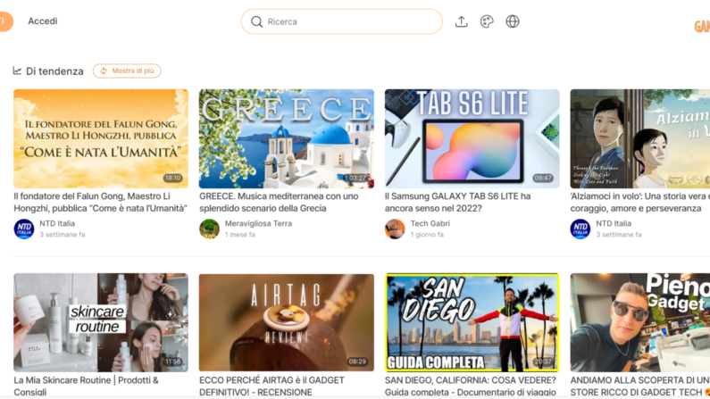This screenshot has width=710, height=399.
Task: Click the trending chart icon beside Di tendenza
Action: [x=17, y=71]
